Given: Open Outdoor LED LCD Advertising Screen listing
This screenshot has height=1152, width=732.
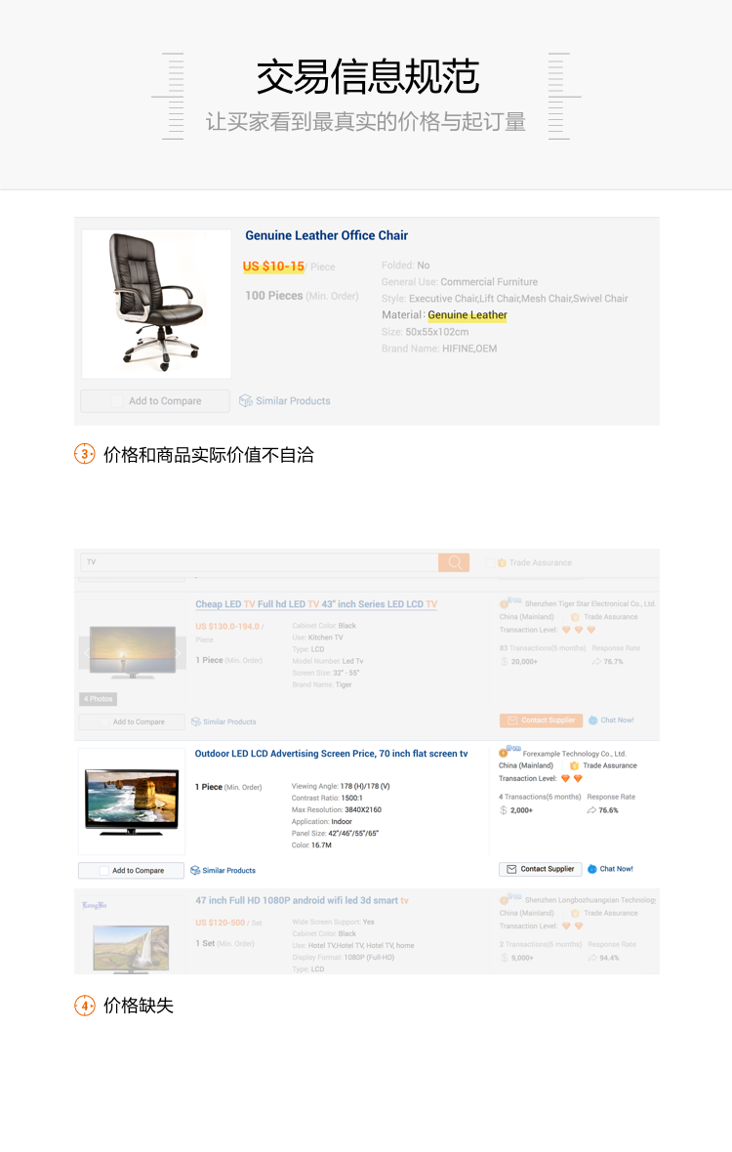Looking at the screenshot, I should tap(331, 754).
